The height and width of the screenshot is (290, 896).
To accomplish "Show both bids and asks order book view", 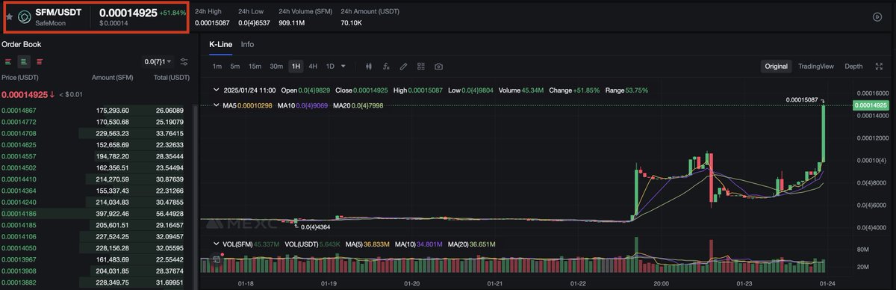I will pyautogui.click(x=7, y=61).
